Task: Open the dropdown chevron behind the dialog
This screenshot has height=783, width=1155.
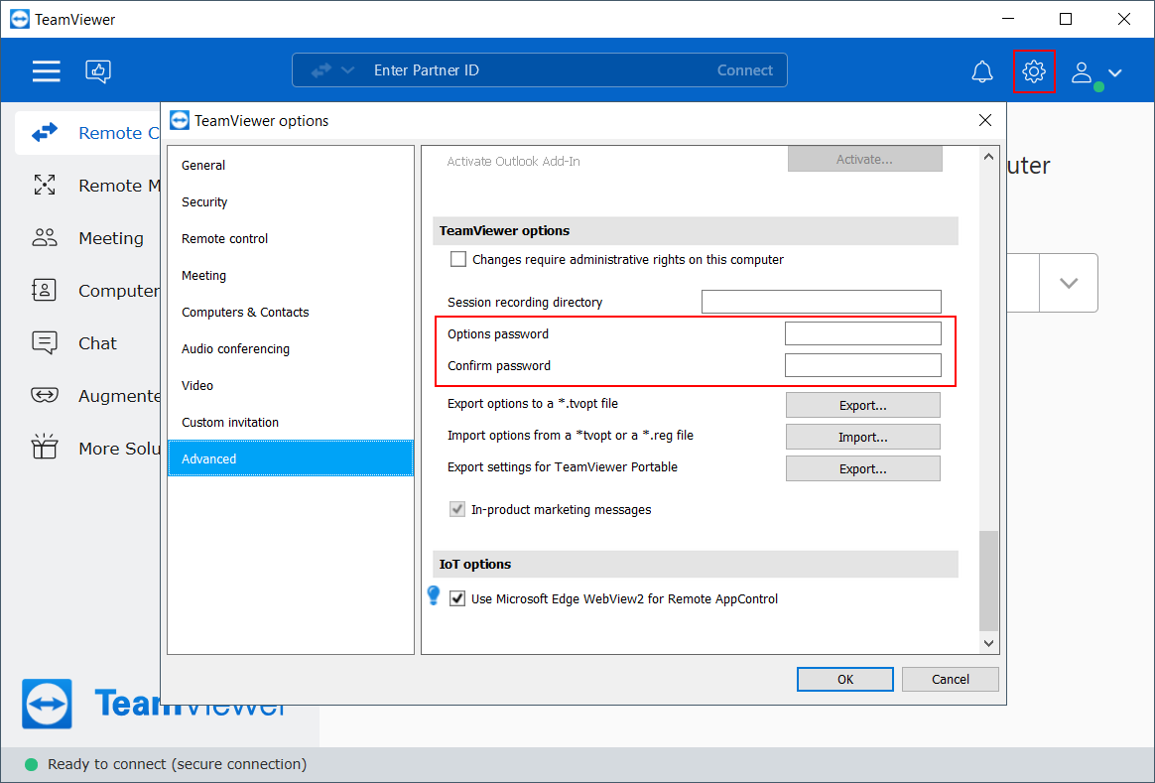Action: coord(1069,283)
